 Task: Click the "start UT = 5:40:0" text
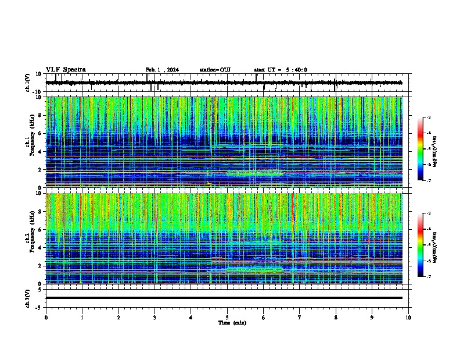[281, 70]
